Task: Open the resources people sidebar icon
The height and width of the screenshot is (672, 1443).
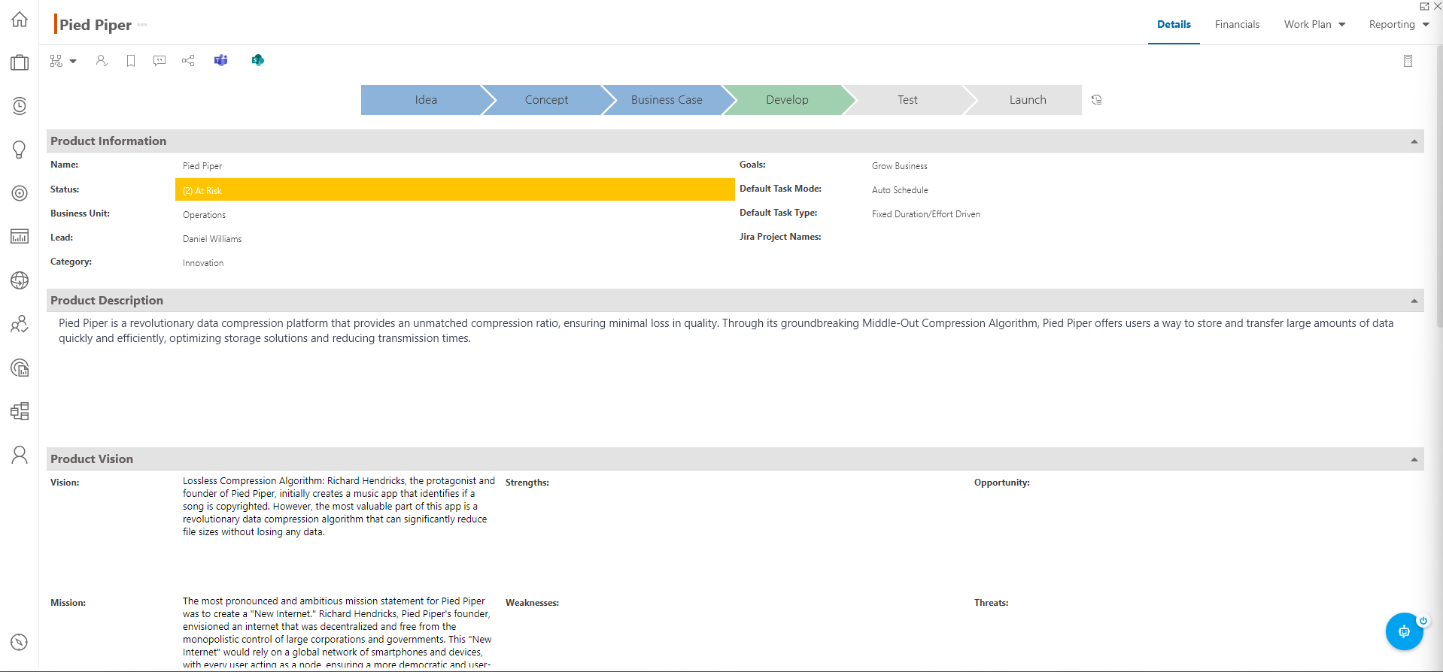Action: [x=20, y=324]
